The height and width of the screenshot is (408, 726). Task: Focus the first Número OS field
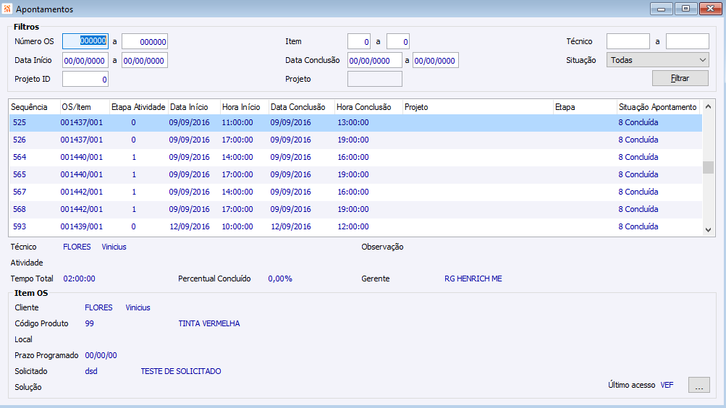pos(85,41)
